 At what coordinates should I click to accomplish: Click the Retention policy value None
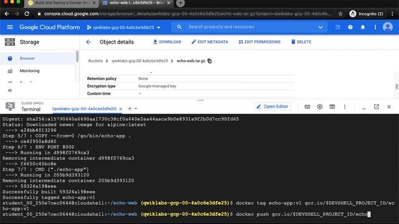[x=143, y=79]
